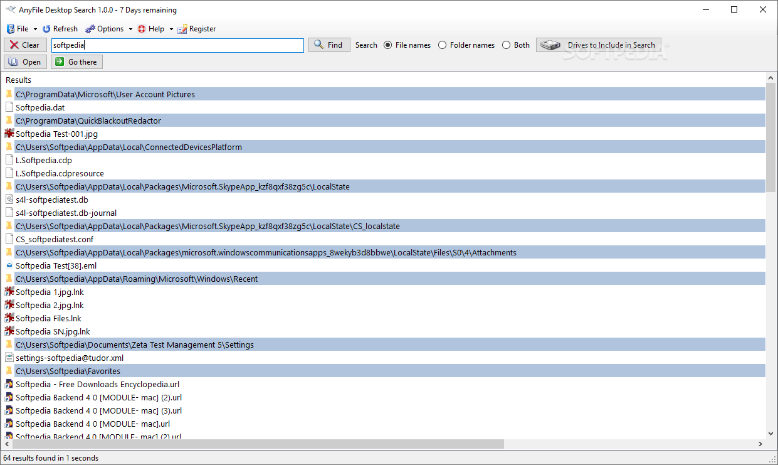Click the 64 results found status text

[51, 458]
